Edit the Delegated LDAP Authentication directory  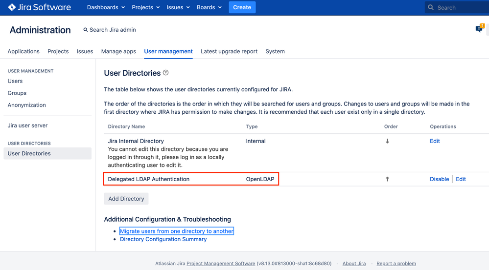coord(461,179)
